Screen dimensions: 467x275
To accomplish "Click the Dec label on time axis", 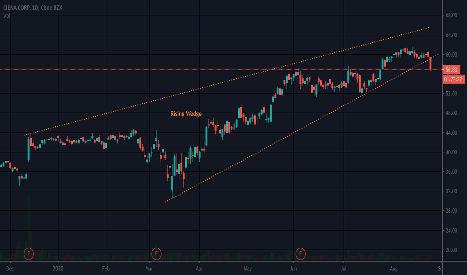I will pos(10,269).
